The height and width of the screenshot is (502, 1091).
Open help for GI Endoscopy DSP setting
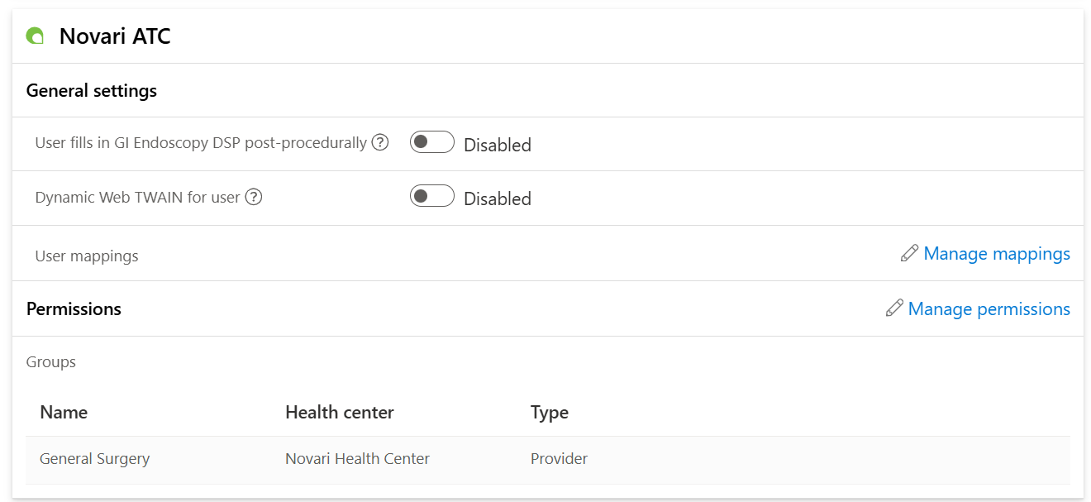(379, 142)
